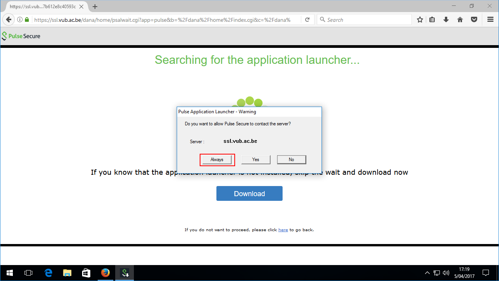499x281 pixels.
Task: Click the Always button in the warning dialog
Action: pos(217,160)
